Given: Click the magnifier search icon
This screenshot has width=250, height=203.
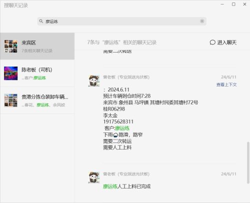Looking at the screenshot, I should (x=41, y=21).
